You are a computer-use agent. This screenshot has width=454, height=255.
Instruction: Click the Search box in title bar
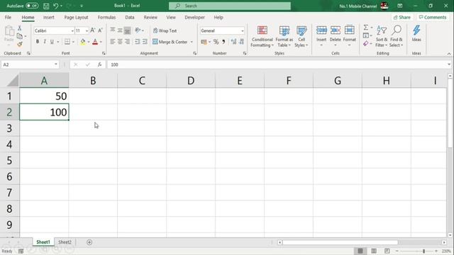[x=230, y=6]
